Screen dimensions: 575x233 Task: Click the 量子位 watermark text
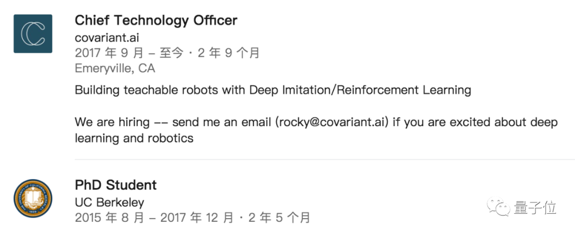click(535, 208)
